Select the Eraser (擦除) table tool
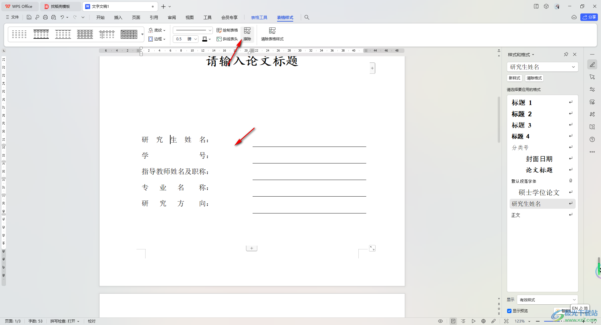Viewport: 601px width, 325px height. [247, 34]
